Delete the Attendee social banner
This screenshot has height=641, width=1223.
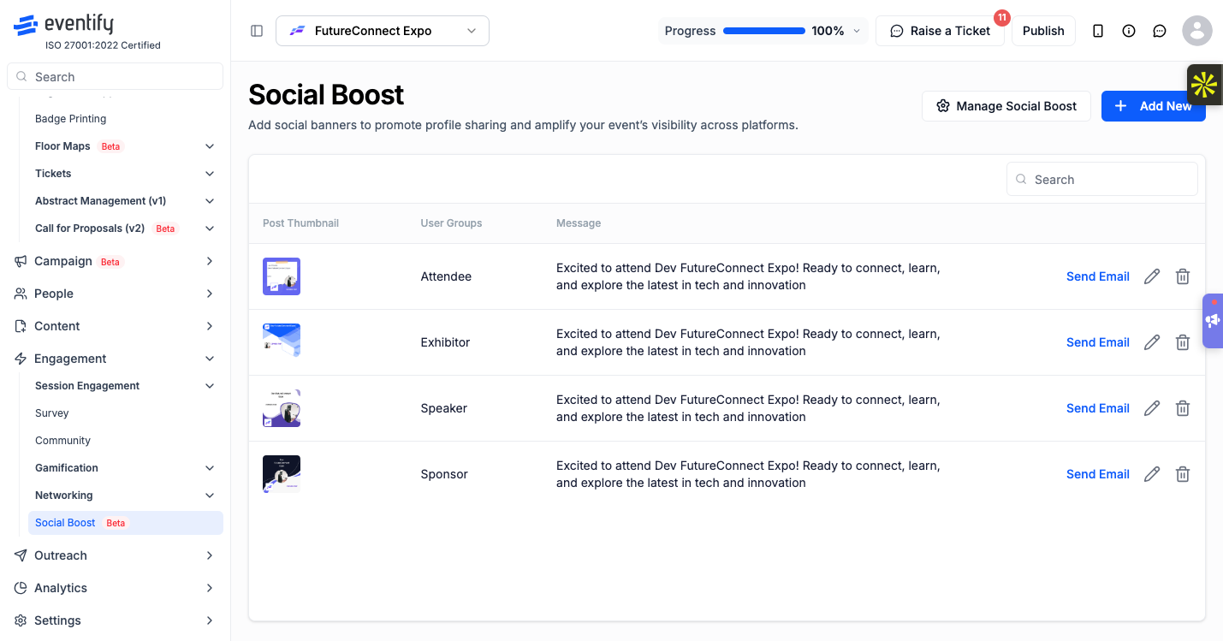pyautogui.click(x=1183, y=276)
